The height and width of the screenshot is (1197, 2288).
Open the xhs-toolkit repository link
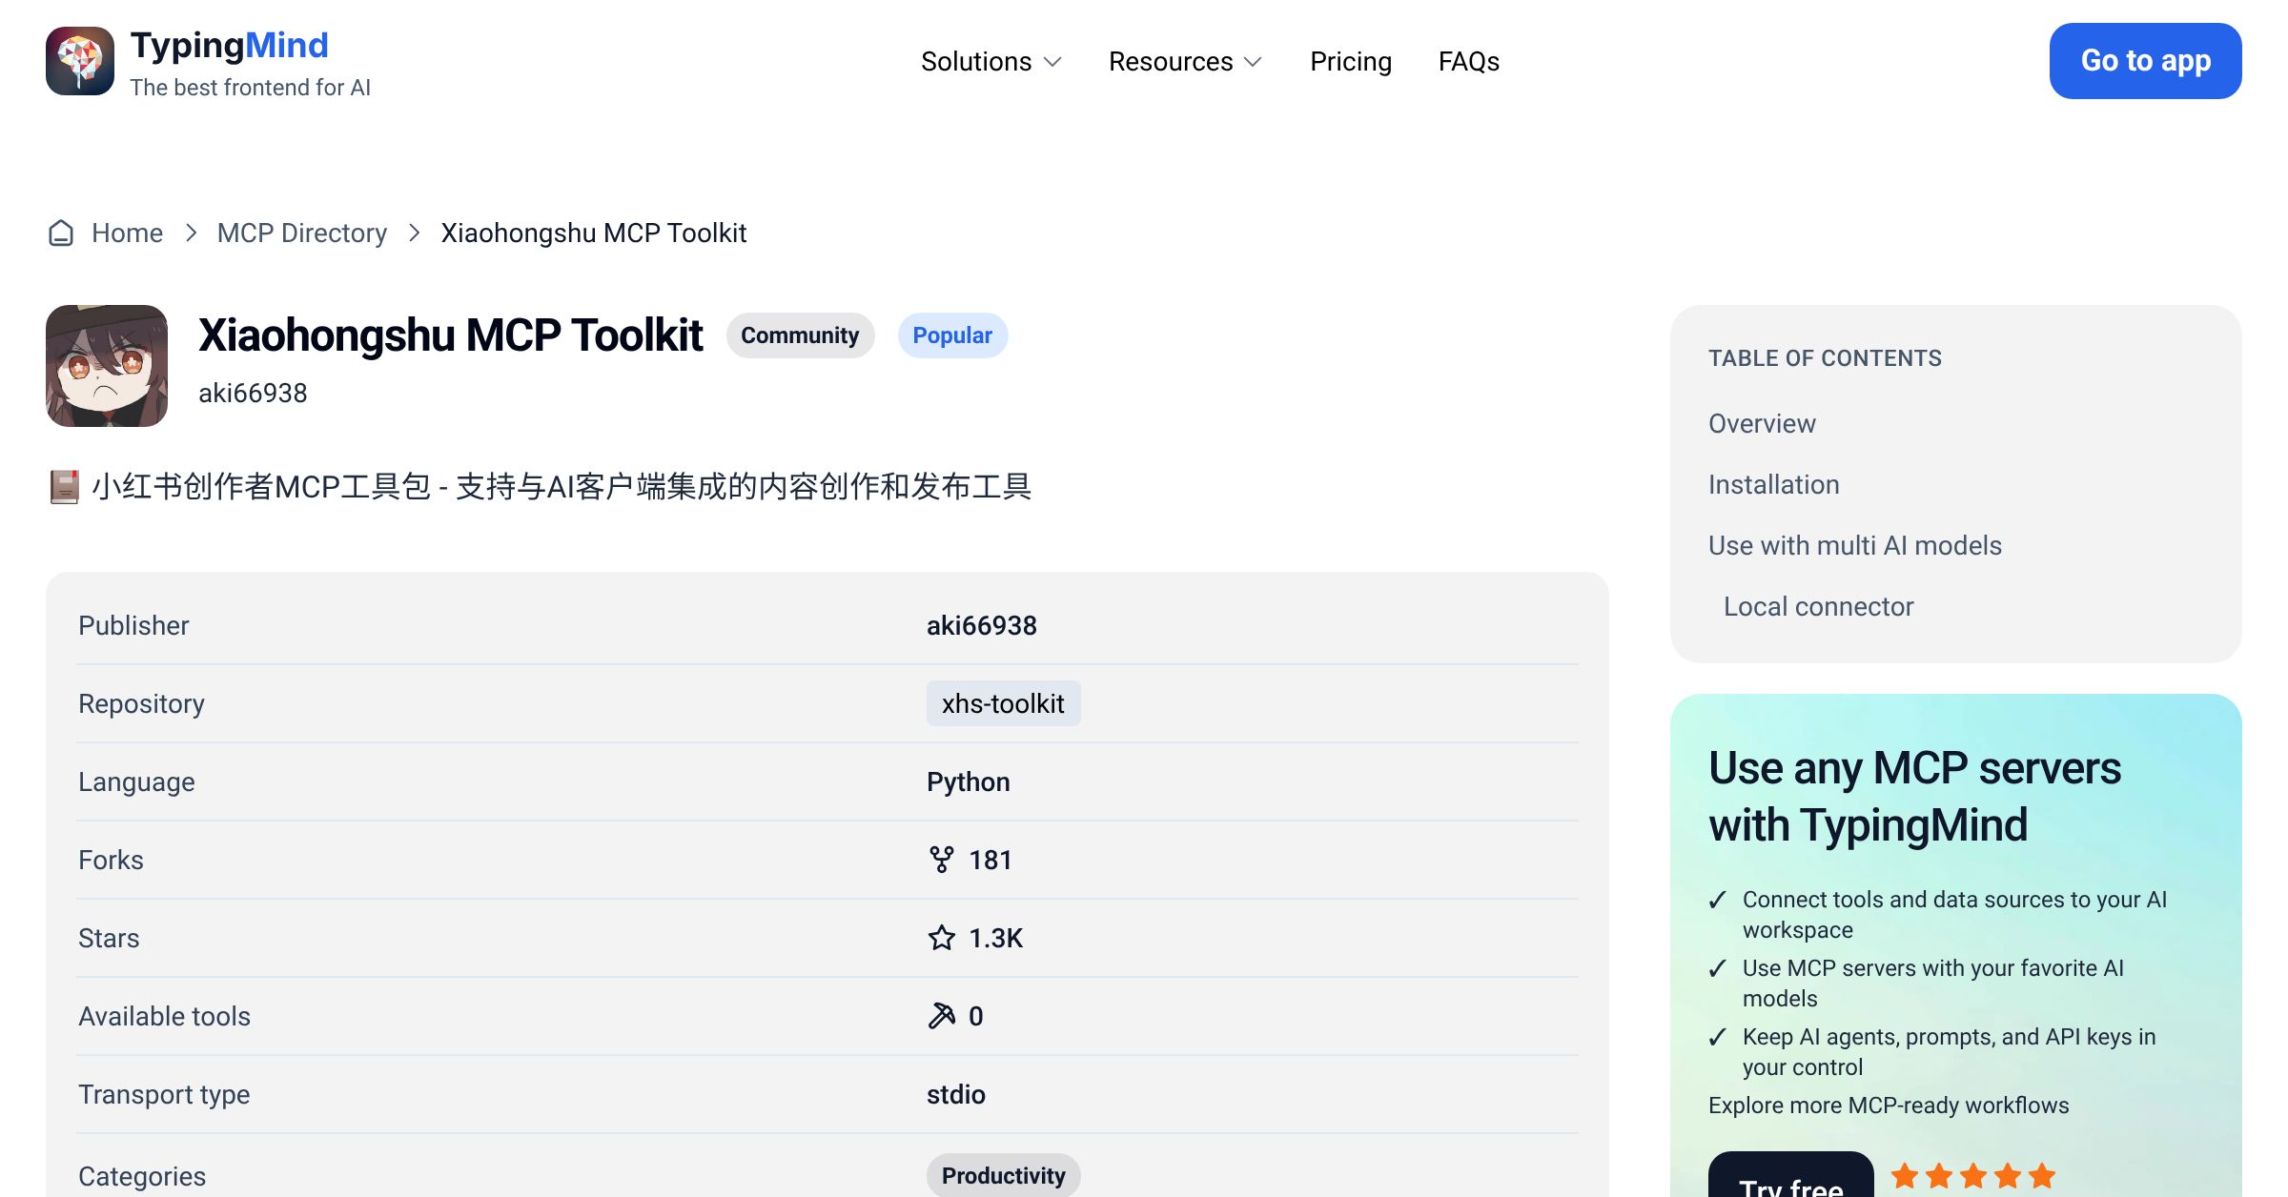pyautogui.click(x=1003, y=703)
